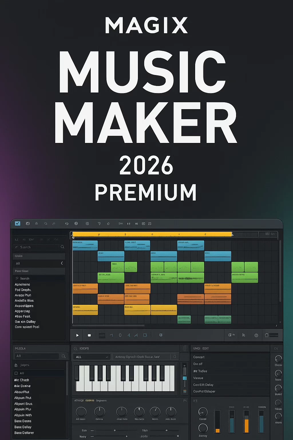The width and height of the screenshot is (293, 440).
Task: Stop playback with the Stop button
Action: (x=89, y=335)
